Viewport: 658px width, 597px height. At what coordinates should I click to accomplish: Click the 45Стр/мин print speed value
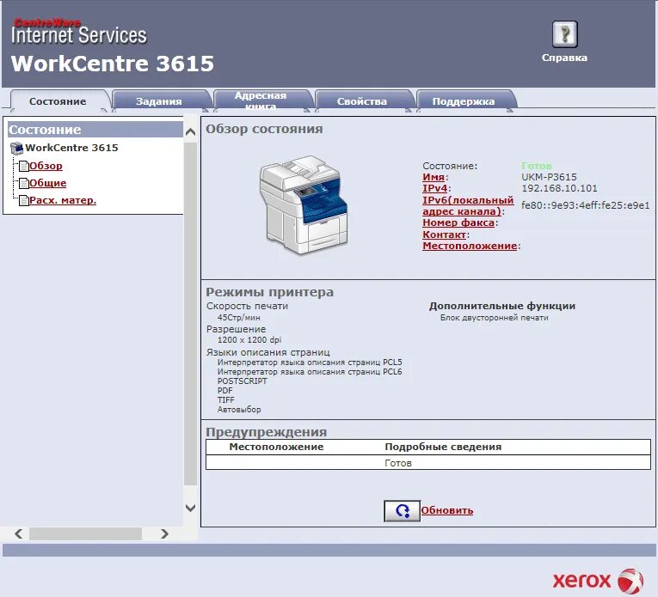click(x=239, y=318)
